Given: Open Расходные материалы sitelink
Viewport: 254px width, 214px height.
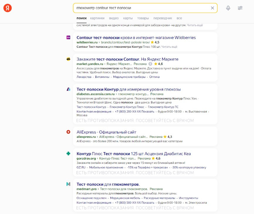Looking at the screenshot, I should point(159,198).
